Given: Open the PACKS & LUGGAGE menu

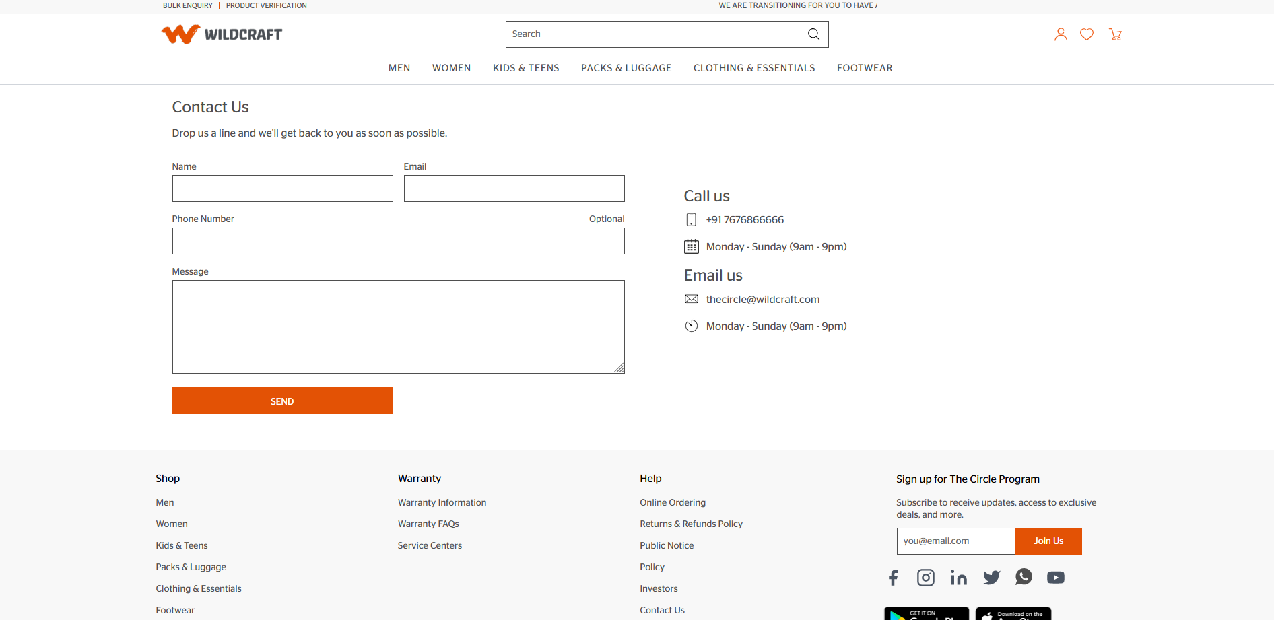Looking at the screenshot, I should tap(626, 68).
